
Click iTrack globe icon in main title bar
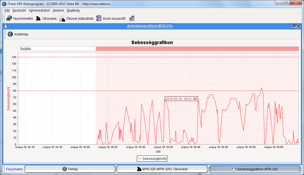4,3
